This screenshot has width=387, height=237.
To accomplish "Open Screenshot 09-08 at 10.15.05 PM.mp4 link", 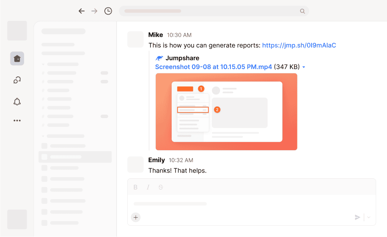I will (x=213, y=67).
